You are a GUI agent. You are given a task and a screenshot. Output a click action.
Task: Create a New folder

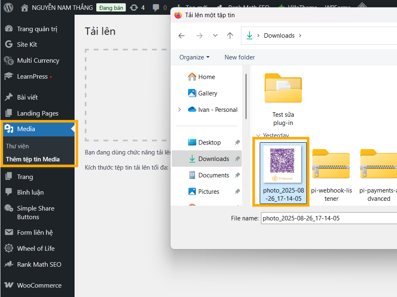[240, 57]
